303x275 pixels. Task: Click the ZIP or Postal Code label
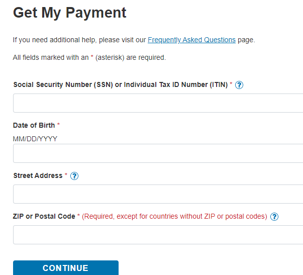pos(44,216)
